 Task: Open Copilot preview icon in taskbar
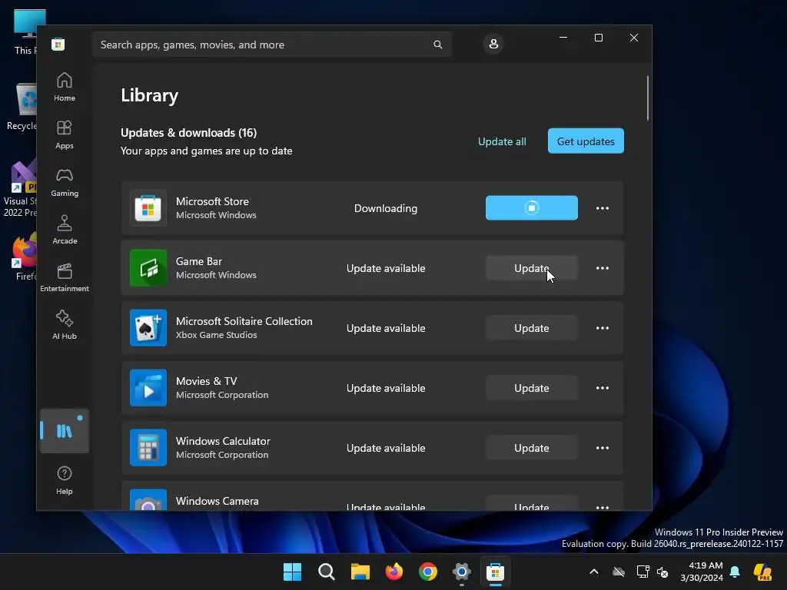(x=763, y=572)
